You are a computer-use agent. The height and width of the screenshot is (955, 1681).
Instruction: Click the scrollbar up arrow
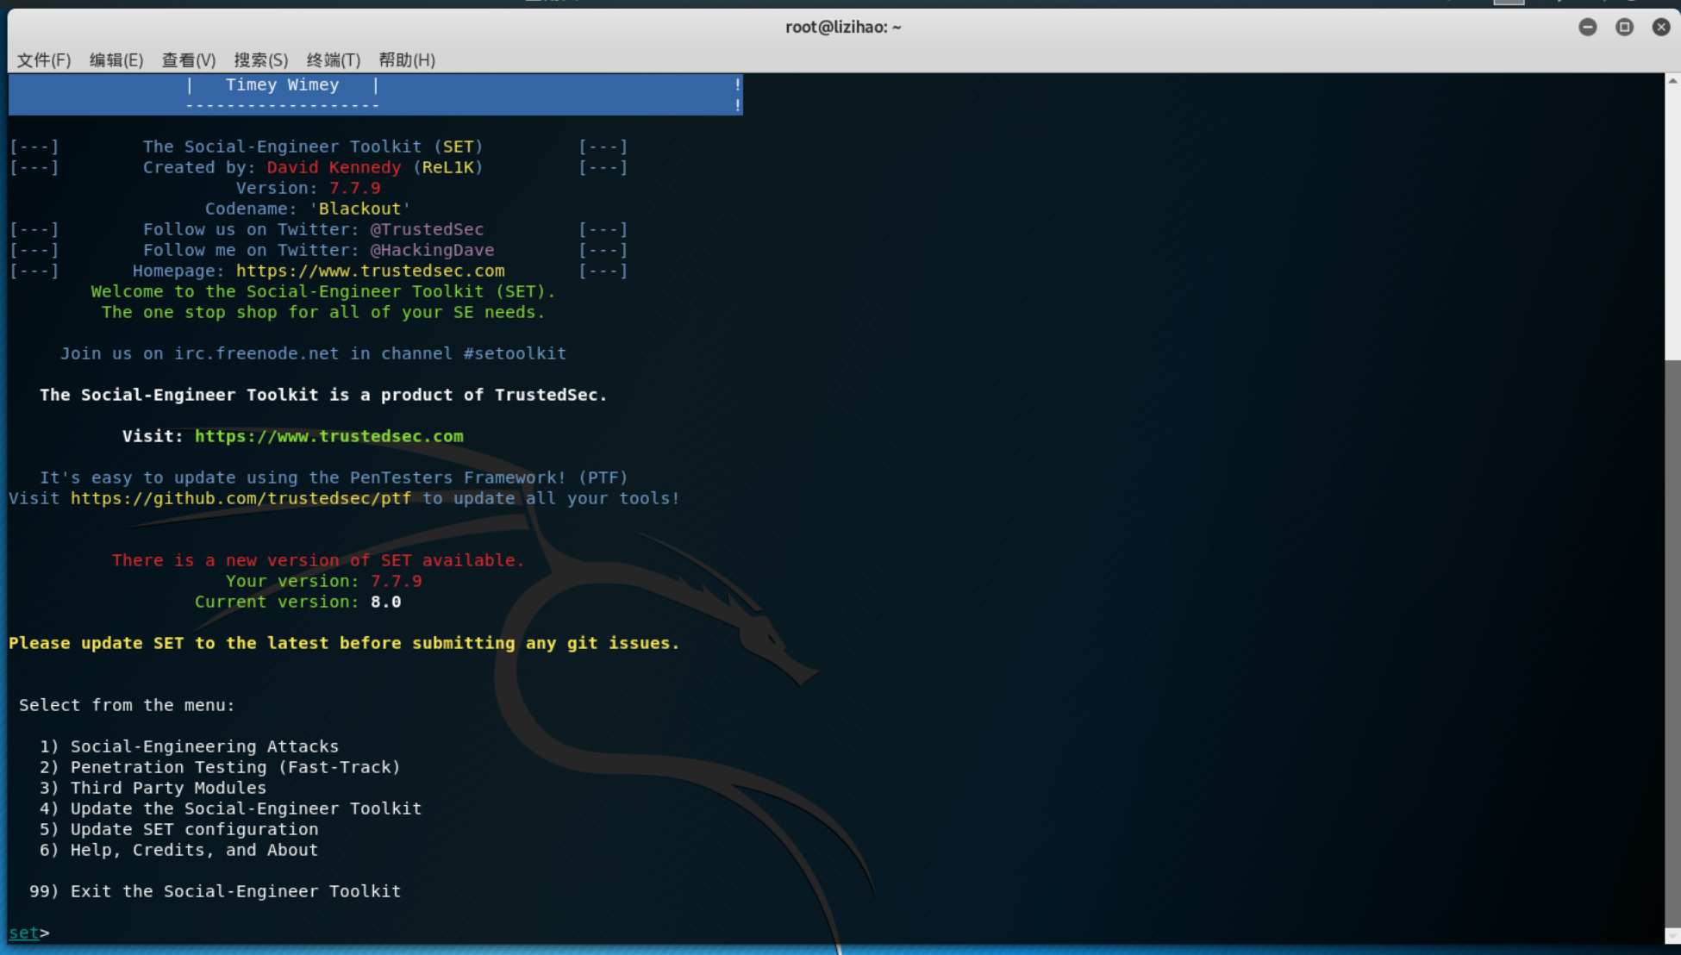coord(1672,81)
